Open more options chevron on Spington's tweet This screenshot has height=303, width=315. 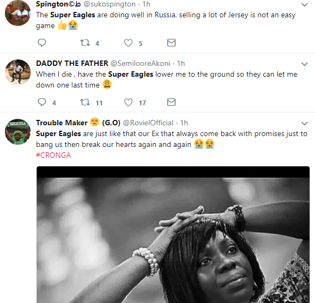pyautogui.click(x=305, y=5)
